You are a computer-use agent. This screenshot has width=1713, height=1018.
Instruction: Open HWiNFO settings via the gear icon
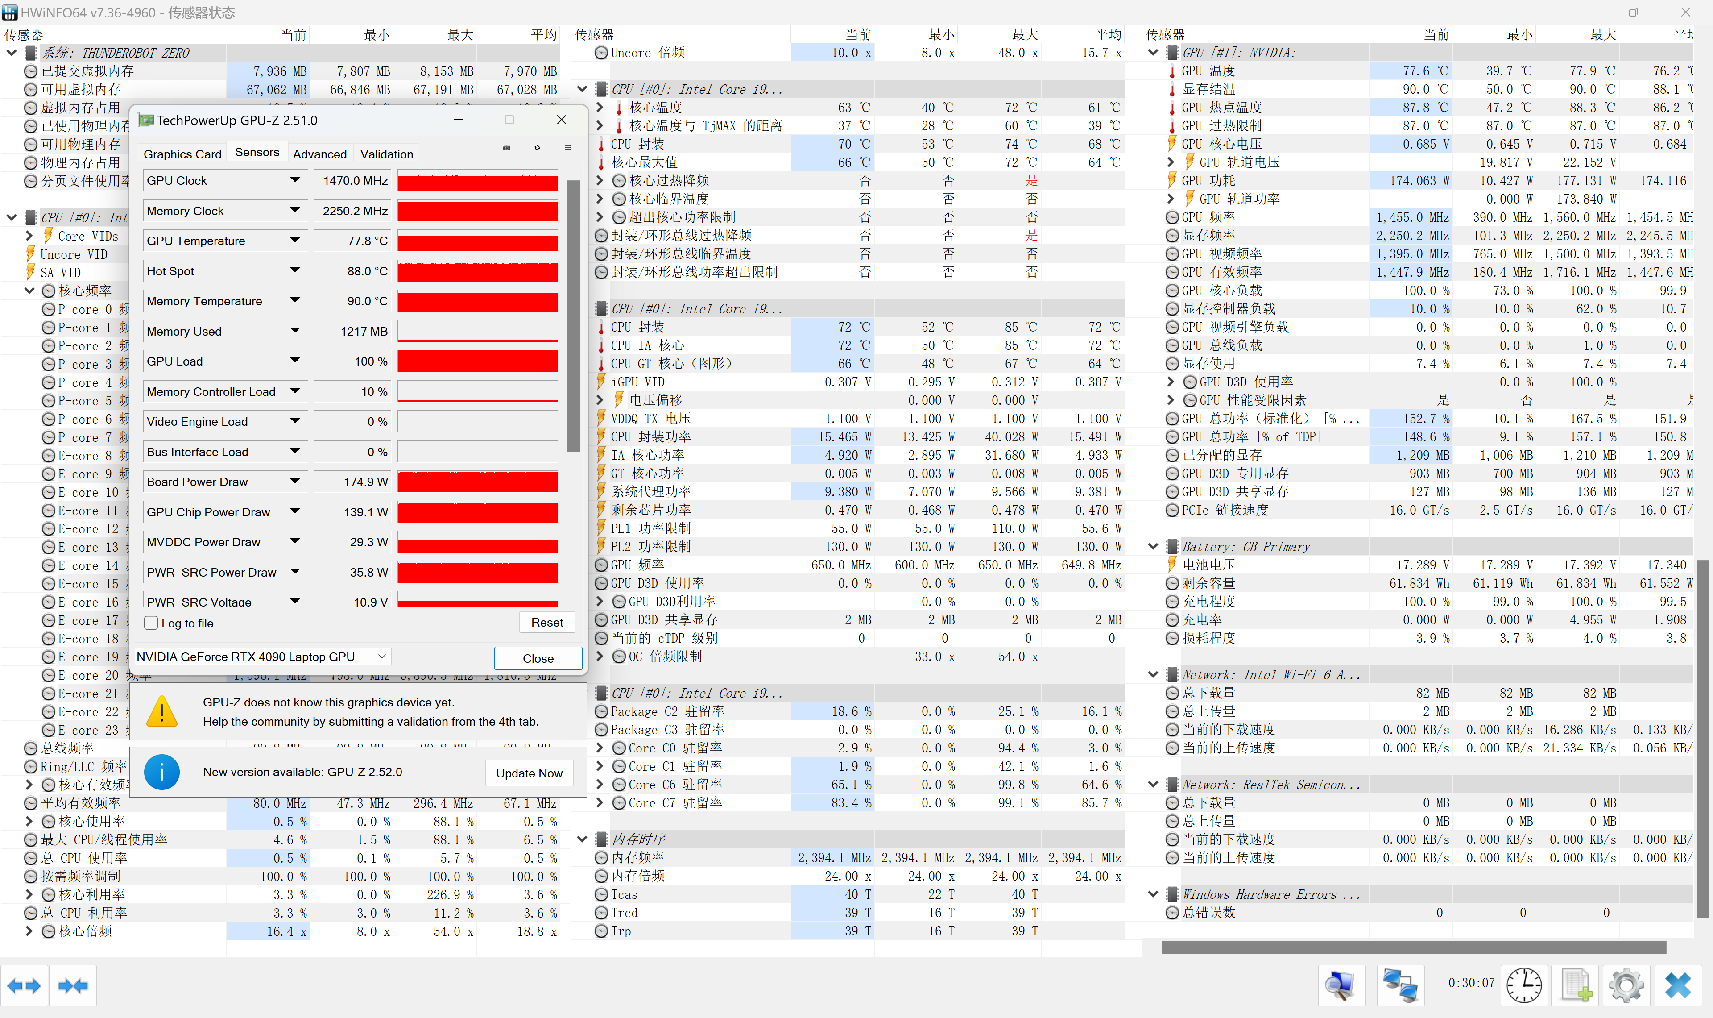(x=1626, y=986)
